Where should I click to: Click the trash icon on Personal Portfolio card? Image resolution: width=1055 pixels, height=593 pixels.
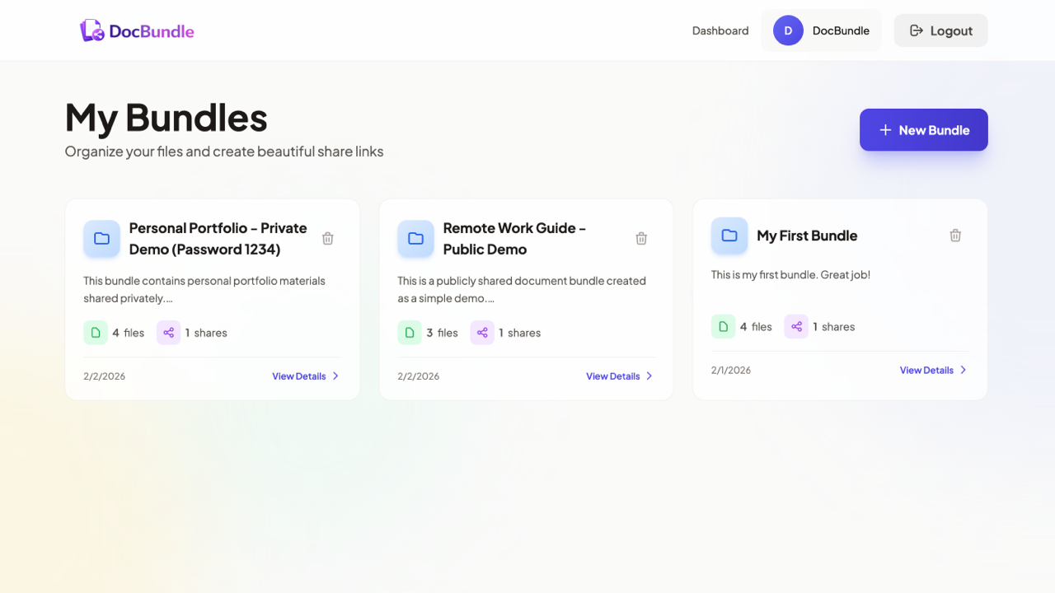(327, 238)
